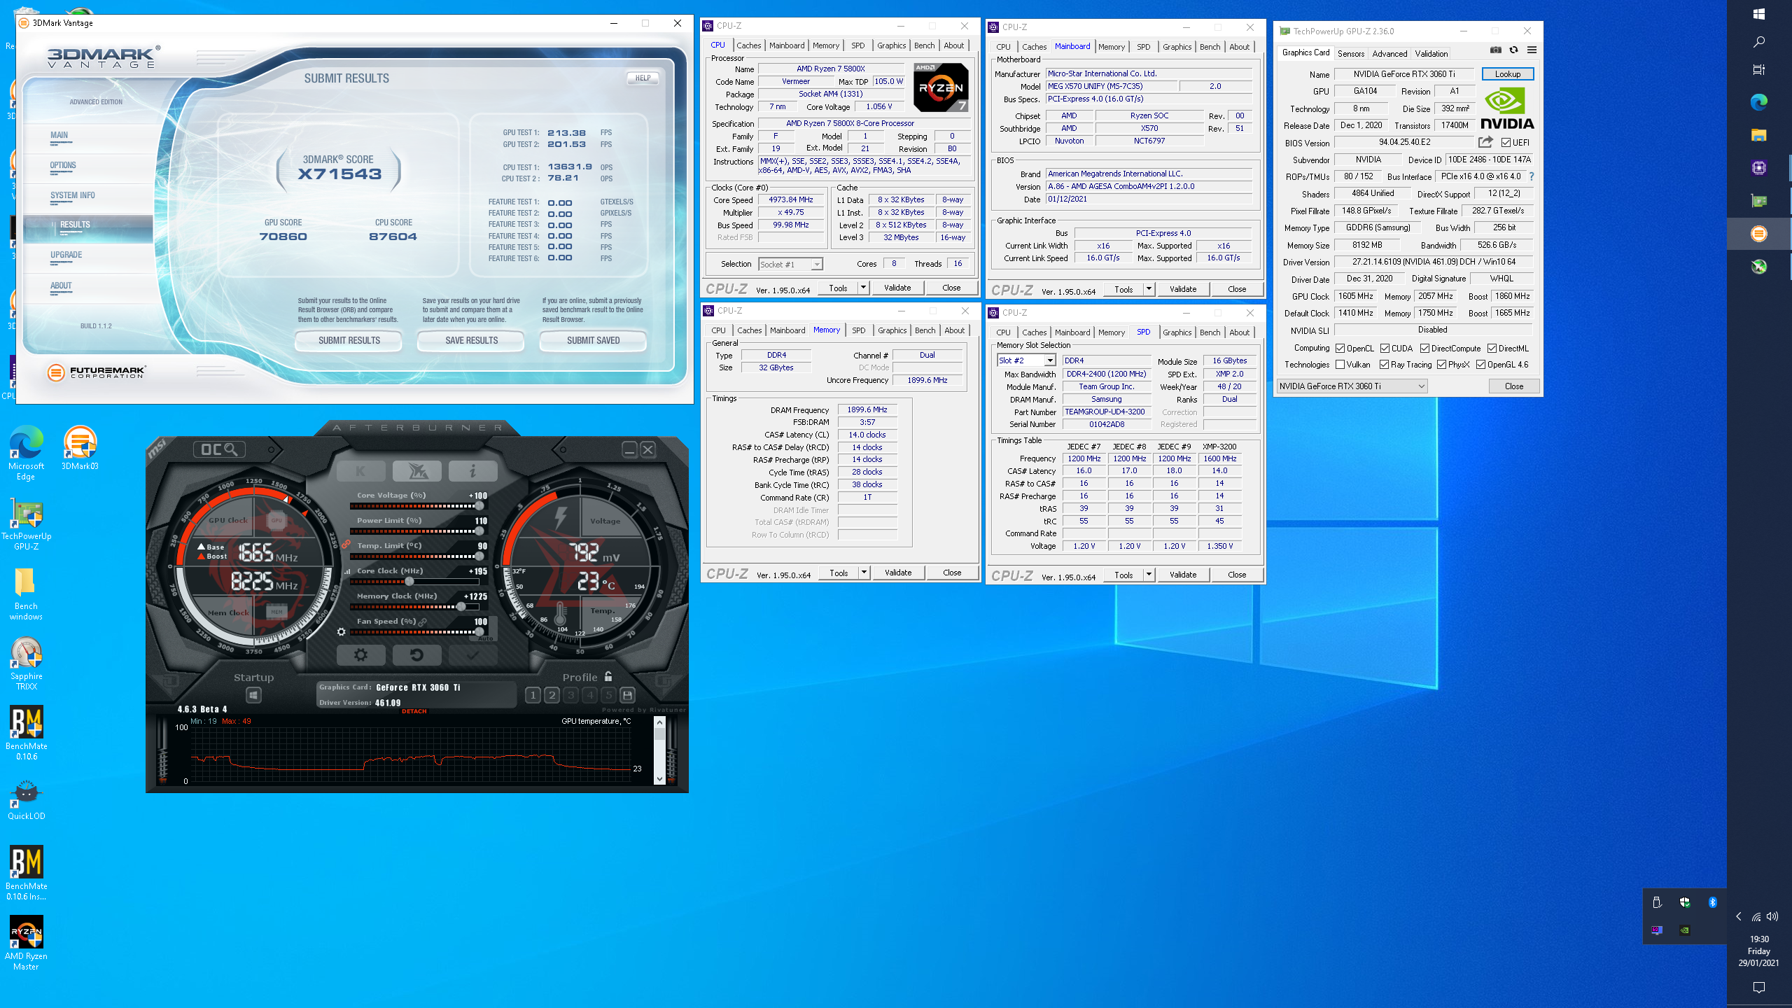The image size is (1792, 1008).
Task: Open the GPU selector dropdown in GPU-Z
Action: 1352,386
